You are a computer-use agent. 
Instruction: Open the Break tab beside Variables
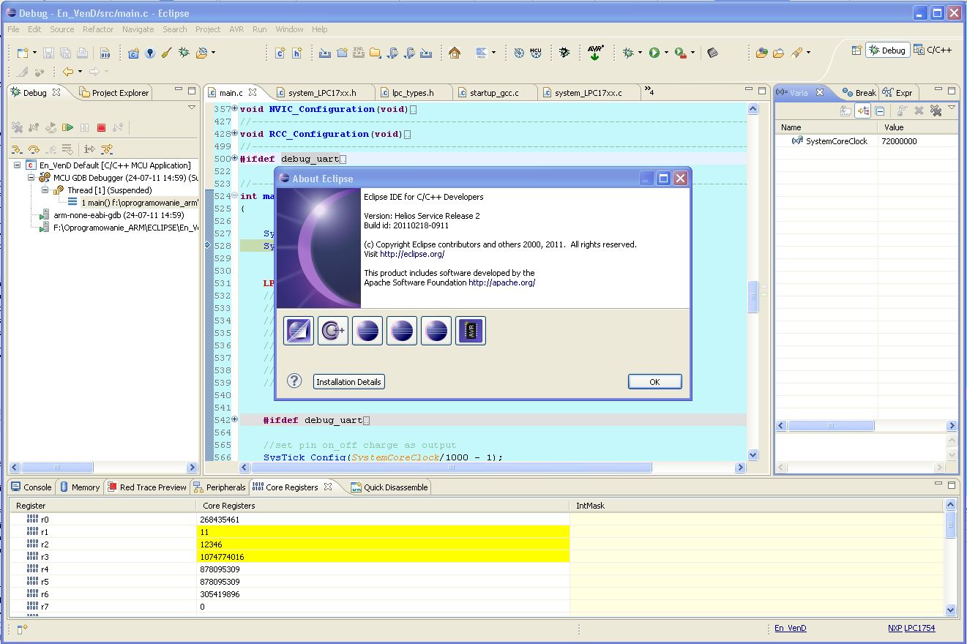[x=859, y=93]
